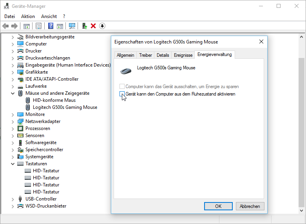Toggle the 'Computer kann das Gerät ausschalten' checkbox

[x=122, y=86]
